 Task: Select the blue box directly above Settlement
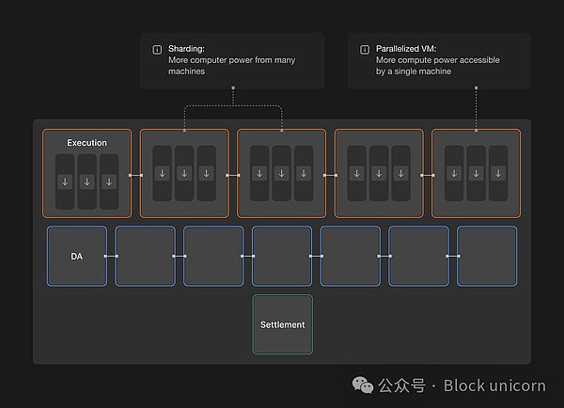click(282, 256)
